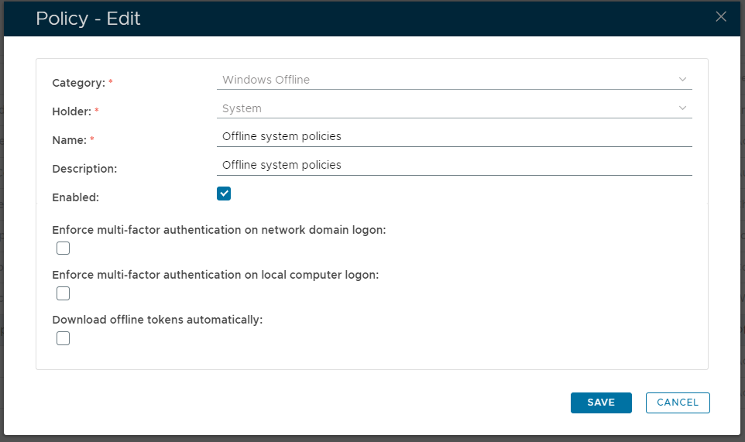Click the Description field label
The height and width of the screenshot is (442, 745).
click(x=84, y=169)
